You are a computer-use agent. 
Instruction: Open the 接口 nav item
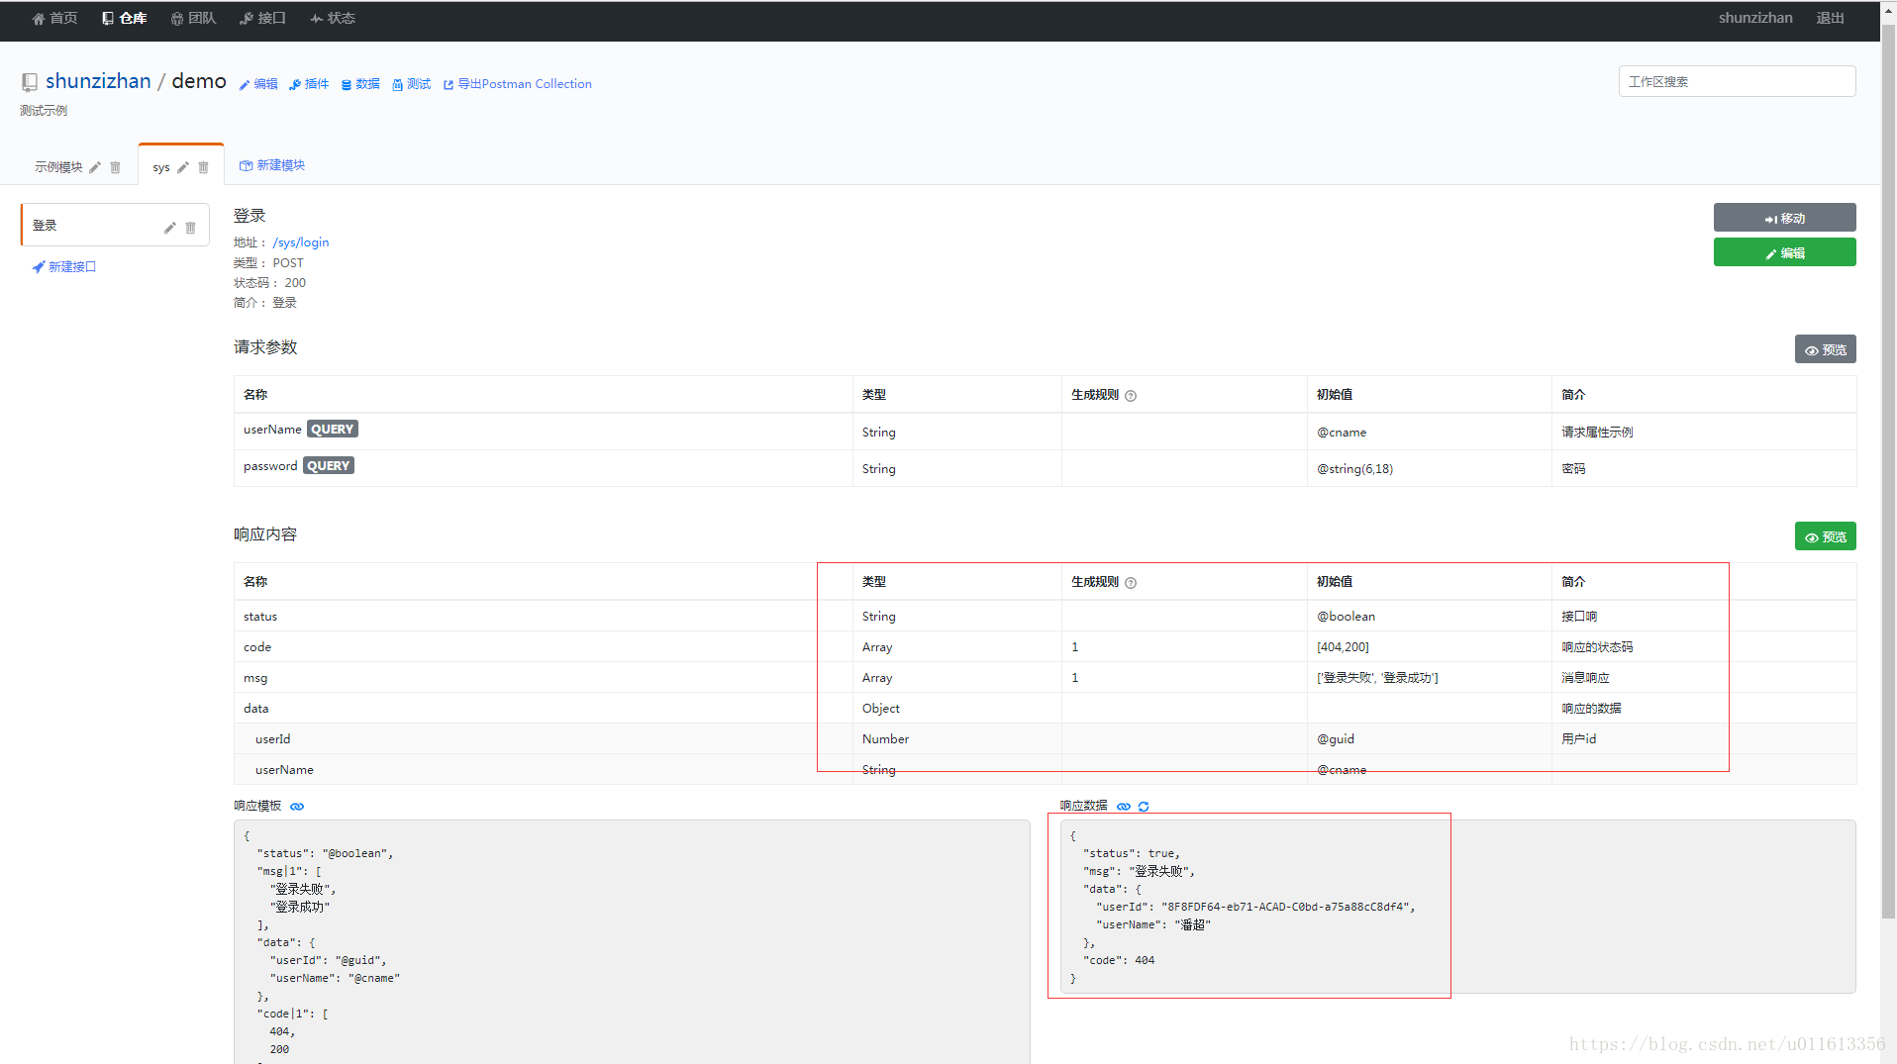(x=262, y=18)
